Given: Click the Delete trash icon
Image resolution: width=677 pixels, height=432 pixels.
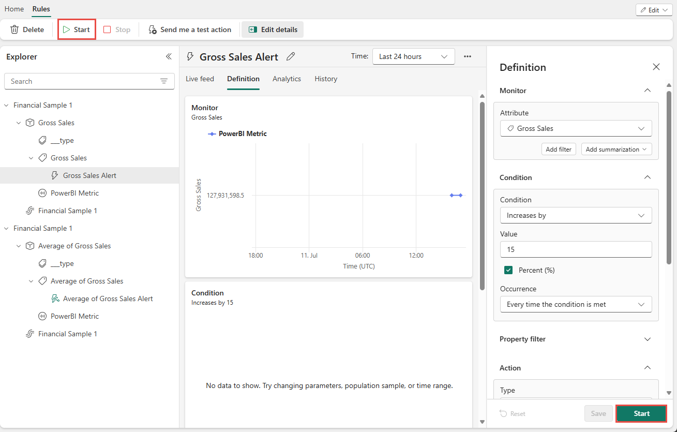Looking at the screenshot, I should (14, 29).
